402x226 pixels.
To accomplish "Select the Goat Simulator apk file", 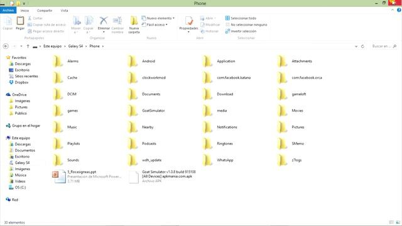I will [x=162, y=176].
